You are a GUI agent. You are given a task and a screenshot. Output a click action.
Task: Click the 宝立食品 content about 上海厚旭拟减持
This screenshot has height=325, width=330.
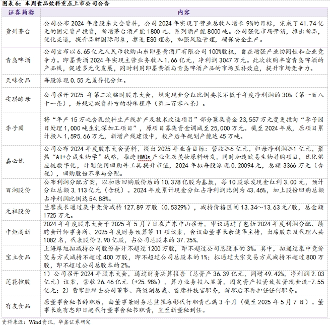[183, 257]
